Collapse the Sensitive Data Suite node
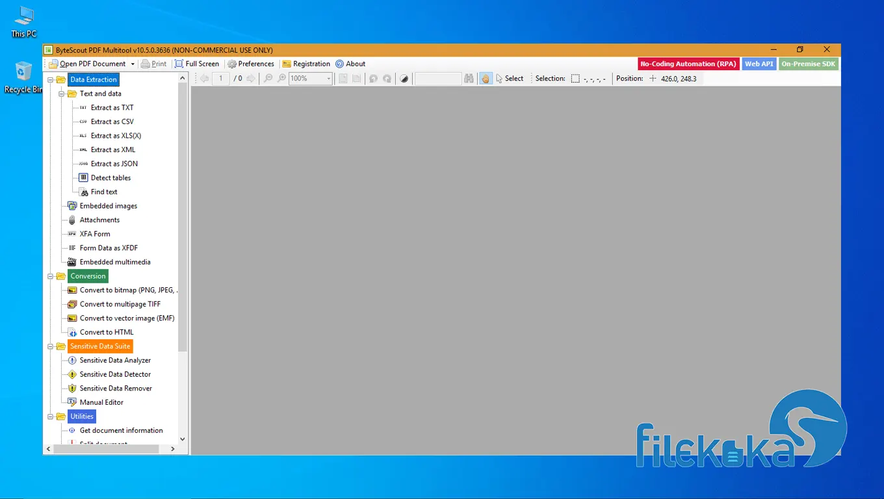This screenshot has height=499, width=884. point(51,346)
